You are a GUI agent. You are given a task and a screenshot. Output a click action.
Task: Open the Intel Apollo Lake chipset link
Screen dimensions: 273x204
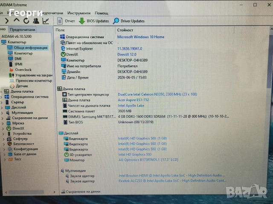[131, 105]
